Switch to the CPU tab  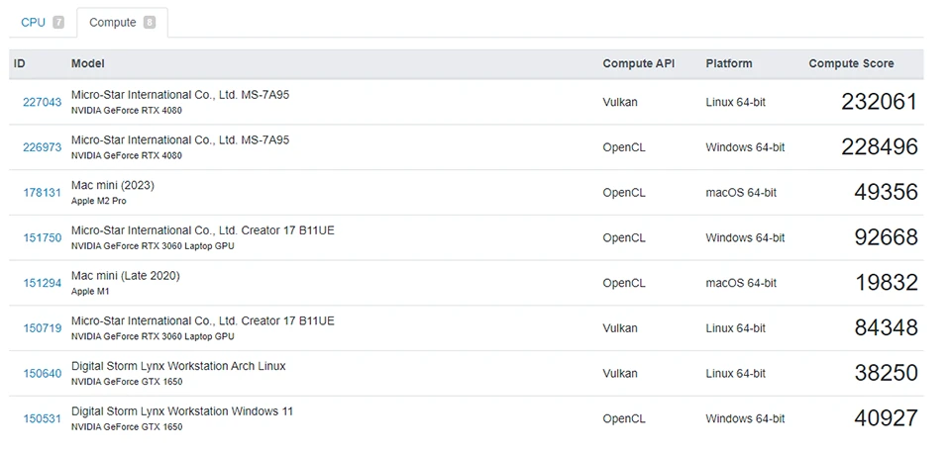pos(33,22)
